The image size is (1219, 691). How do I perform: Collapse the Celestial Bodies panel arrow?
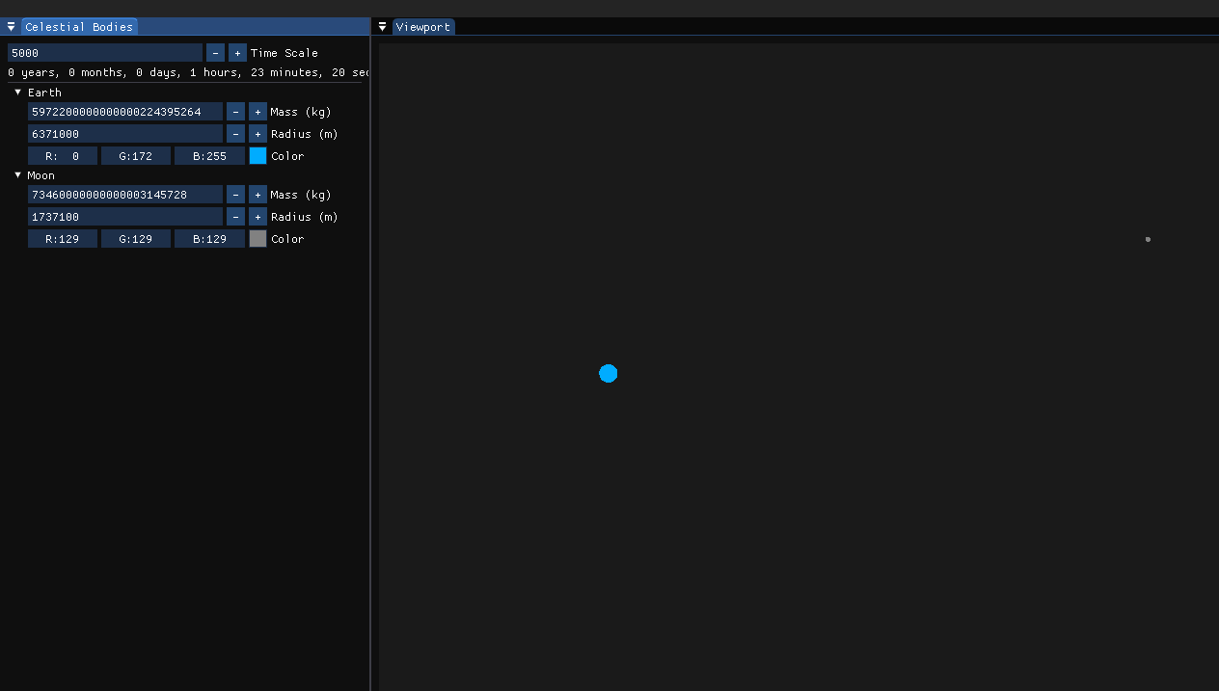[11, 27]
